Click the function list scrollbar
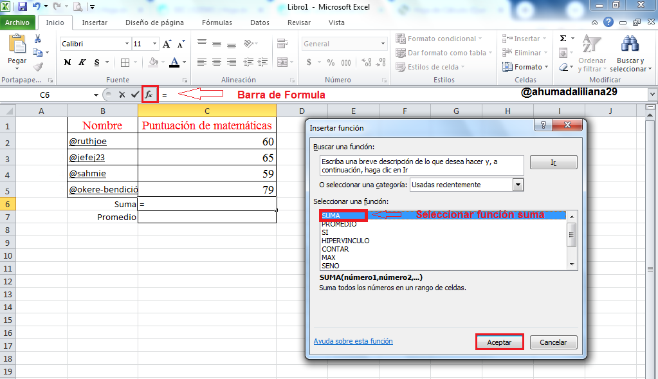 pos(571,240)
